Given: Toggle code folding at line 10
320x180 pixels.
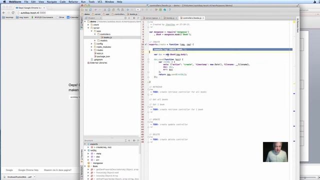Looking at the screenshot, I should click(x=148, y=44).
